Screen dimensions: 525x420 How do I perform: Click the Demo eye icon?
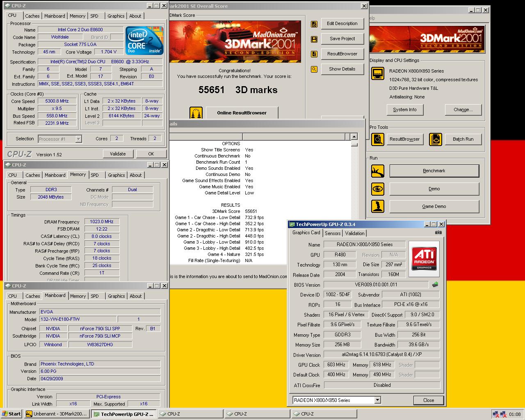point(378,189)
